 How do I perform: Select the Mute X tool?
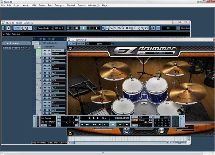coord(127,28)
